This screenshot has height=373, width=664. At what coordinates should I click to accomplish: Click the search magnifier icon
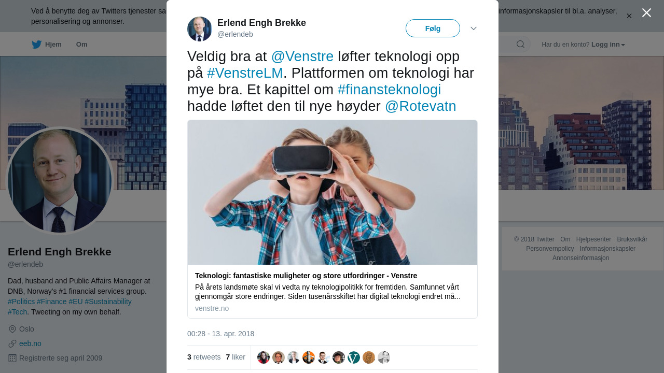tap(520, 45)
